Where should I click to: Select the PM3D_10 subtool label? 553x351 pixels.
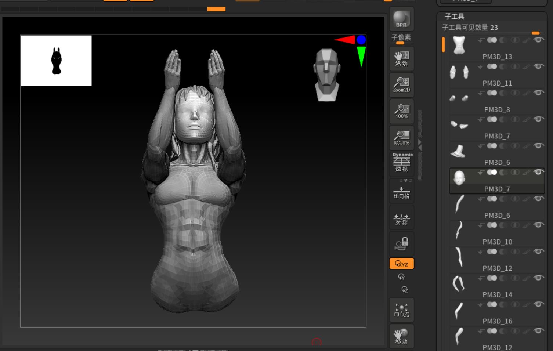[497, 242]
